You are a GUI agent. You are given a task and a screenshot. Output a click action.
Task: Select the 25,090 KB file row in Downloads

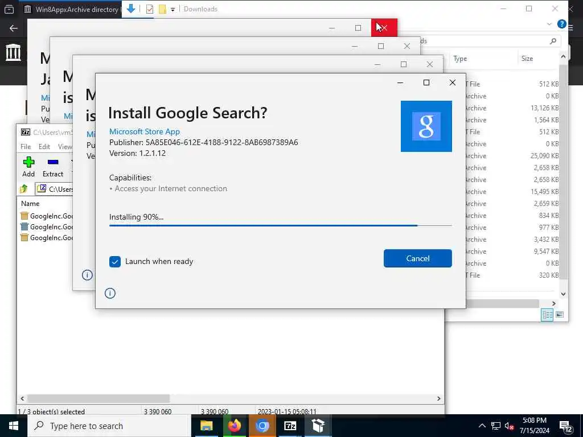point(512,156)
